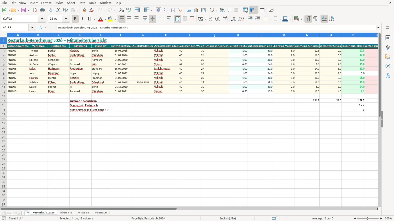Toggle Bold formatting

click(75, 19)
